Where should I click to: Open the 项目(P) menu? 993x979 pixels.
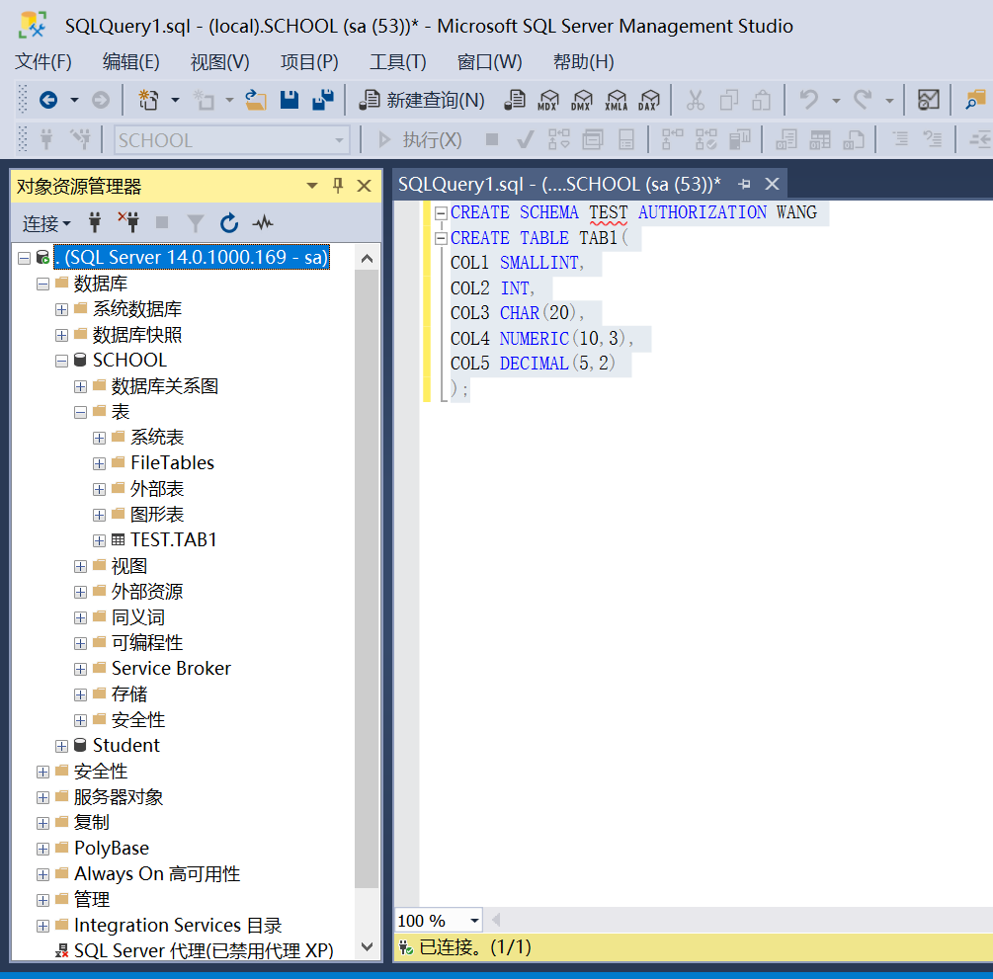click(309, 61)
